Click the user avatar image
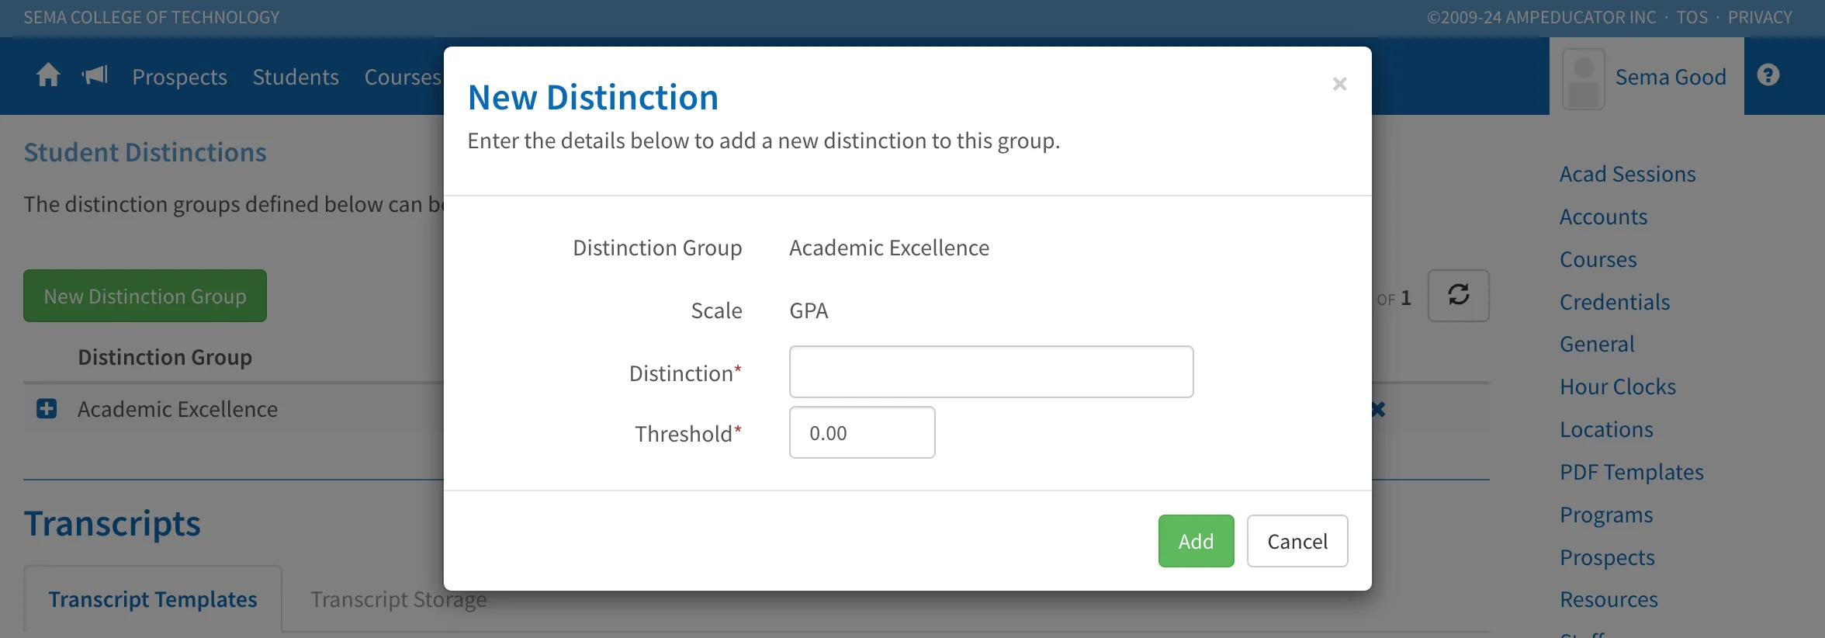The width and height of the screenshot is (1825, 638). click(1583, 78)
